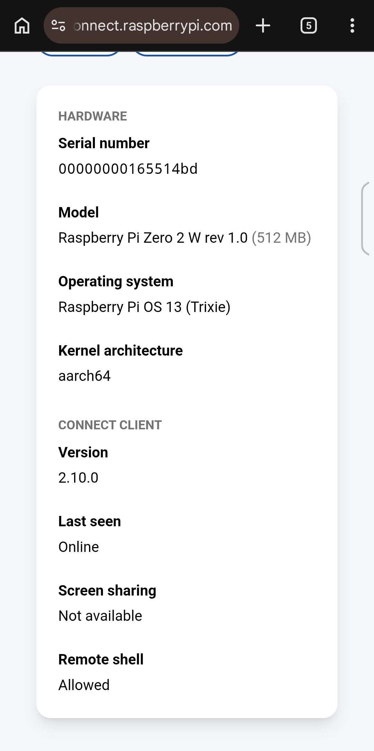This screenshot has height=751, width=374.
Task: Click the Raspberry Pi Zero 2 W model text
Action: 153,238
